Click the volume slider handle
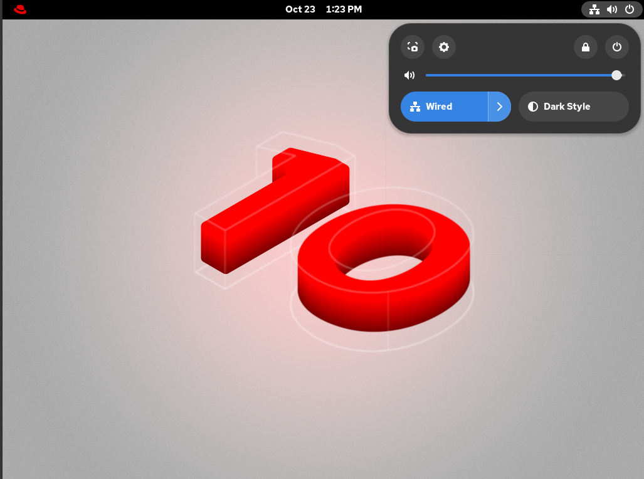 616,75
